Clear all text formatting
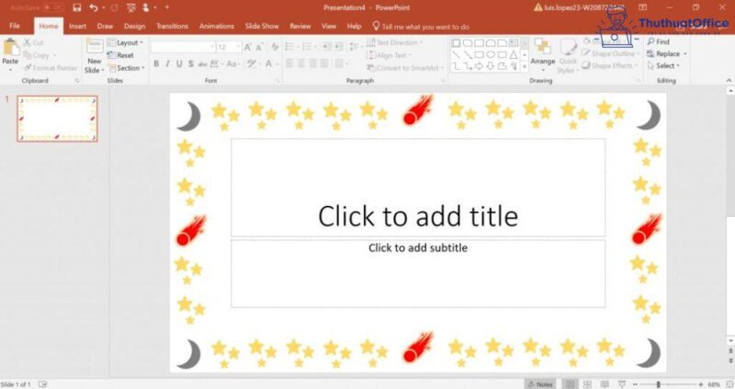This screenshot has height=389, width=735. (275, 47)
